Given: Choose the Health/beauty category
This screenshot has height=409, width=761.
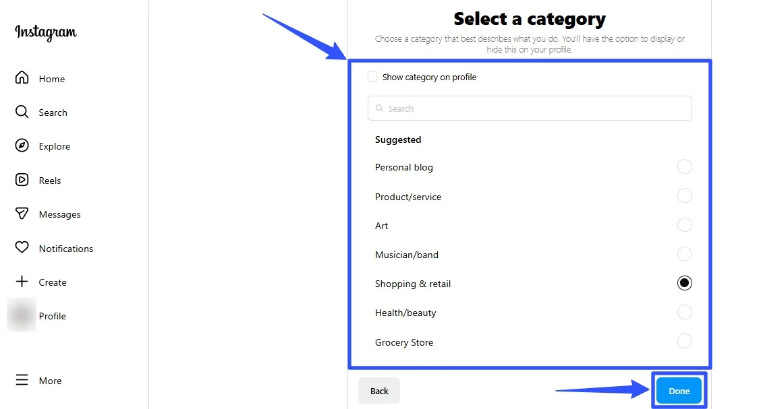Looking at the screenshot, I should click(x=685, y=312).
